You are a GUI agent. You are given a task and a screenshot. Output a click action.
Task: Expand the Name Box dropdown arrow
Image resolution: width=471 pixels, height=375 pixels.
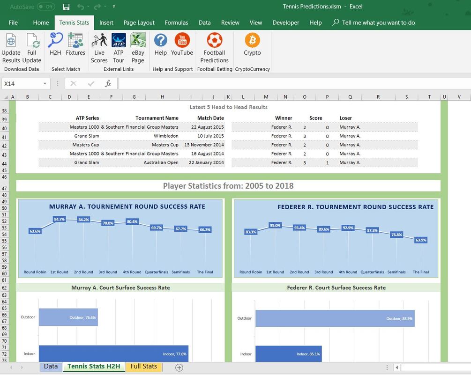45,84
